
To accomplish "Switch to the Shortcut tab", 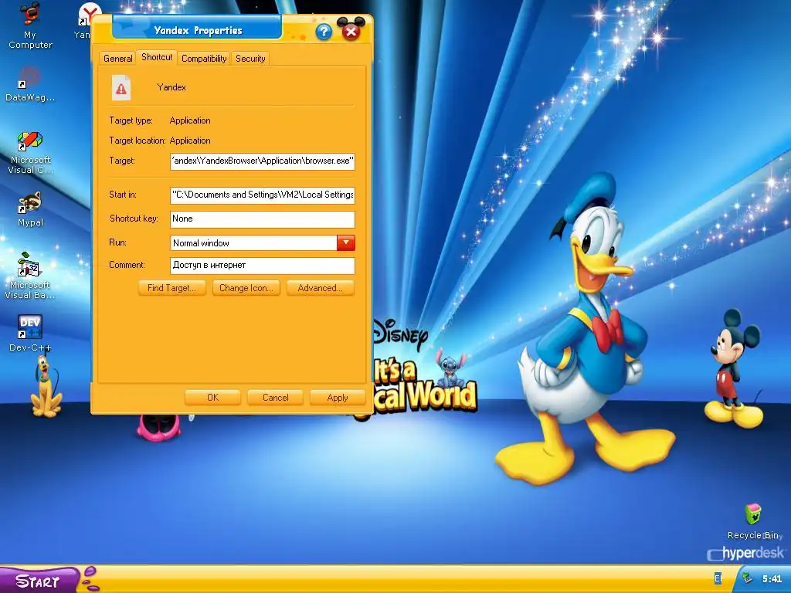I will pyautogui.click(x=157, y=57).
